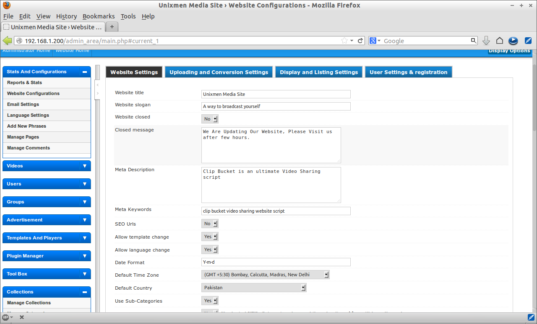Open the Allow language change dropdown
This screenshot has height=324, width=537.
pyautogui.click(x=210, y=249)
